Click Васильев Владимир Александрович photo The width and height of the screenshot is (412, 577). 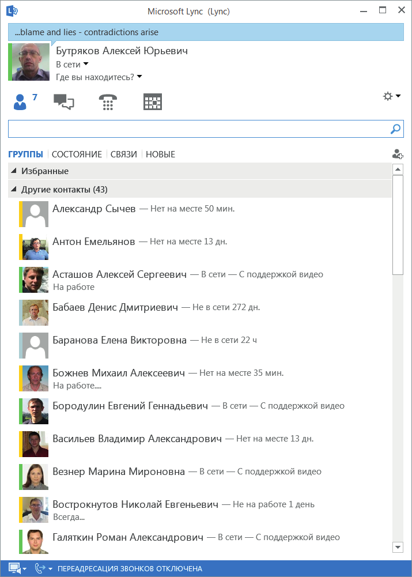click(35, 444)
